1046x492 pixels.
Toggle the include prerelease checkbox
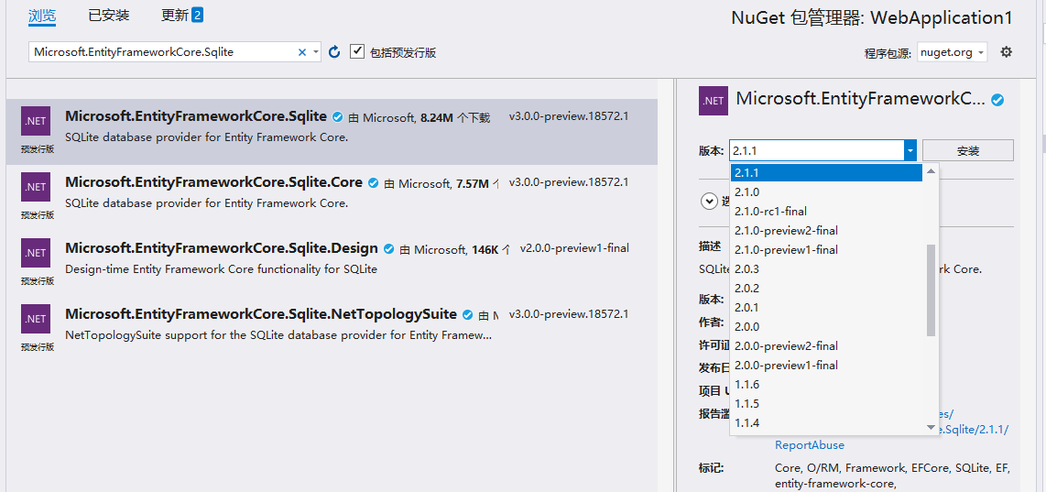(358, 52)
